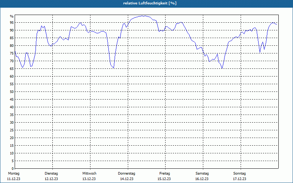This screenshot has height=183, width=293.
Task: Click the y-axis value 40
Action: 12,107
